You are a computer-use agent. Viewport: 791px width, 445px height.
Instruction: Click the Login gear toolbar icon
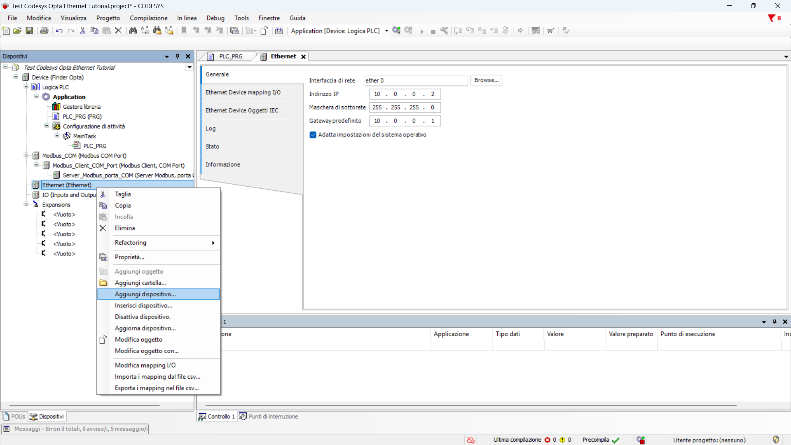(396, 30)
